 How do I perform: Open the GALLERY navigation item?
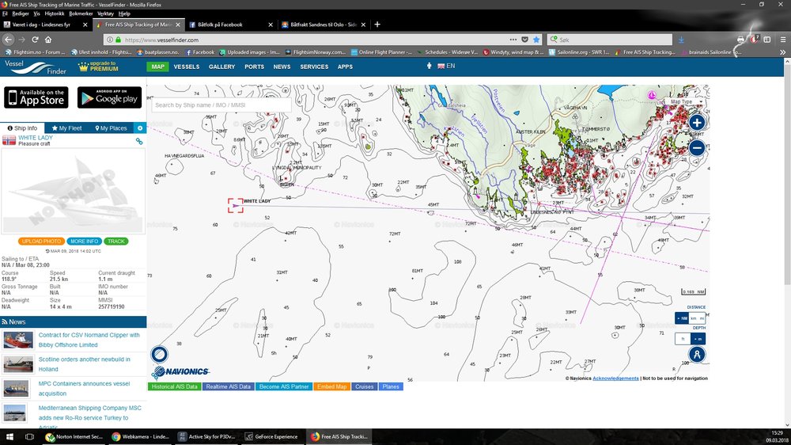[x=222, y=67]
